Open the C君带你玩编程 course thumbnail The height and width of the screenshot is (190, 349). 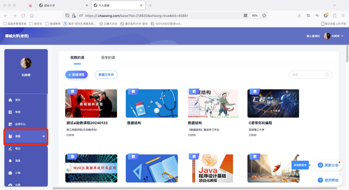click(273, 103)
